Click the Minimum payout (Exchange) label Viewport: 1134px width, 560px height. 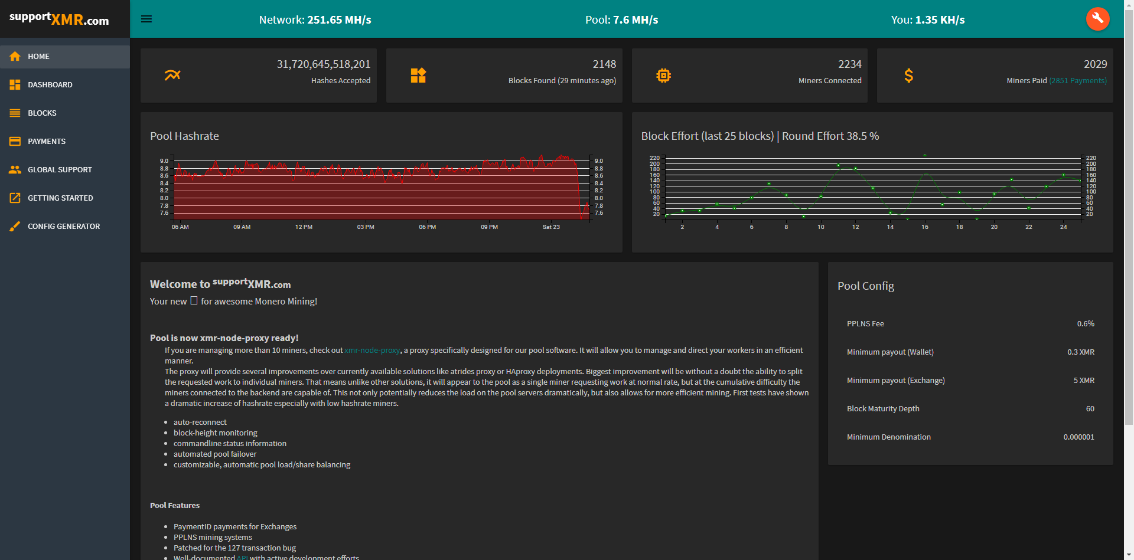click(x=896, y=381)
